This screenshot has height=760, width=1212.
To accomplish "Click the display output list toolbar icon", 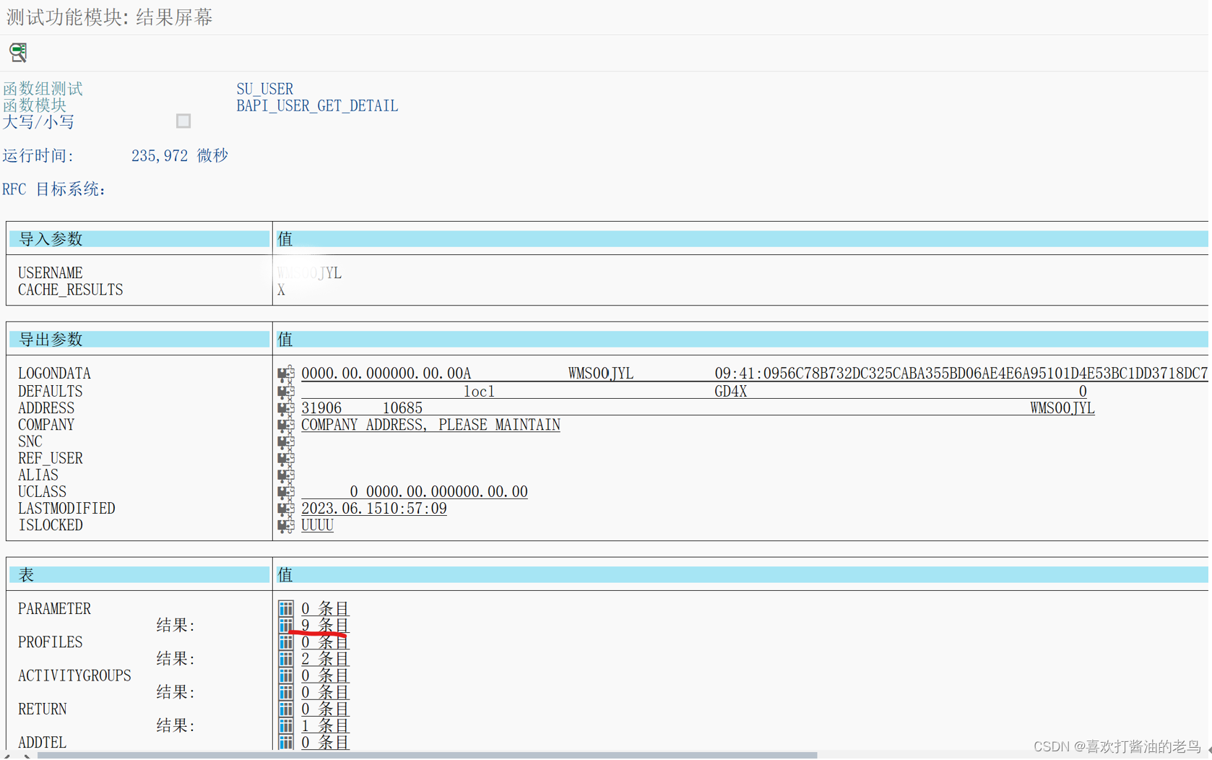I will pos(18,52).
